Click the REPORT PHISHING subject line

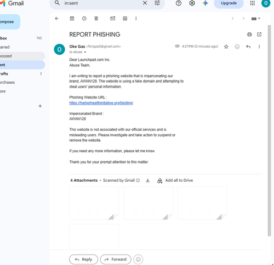(x=95, y=34)
